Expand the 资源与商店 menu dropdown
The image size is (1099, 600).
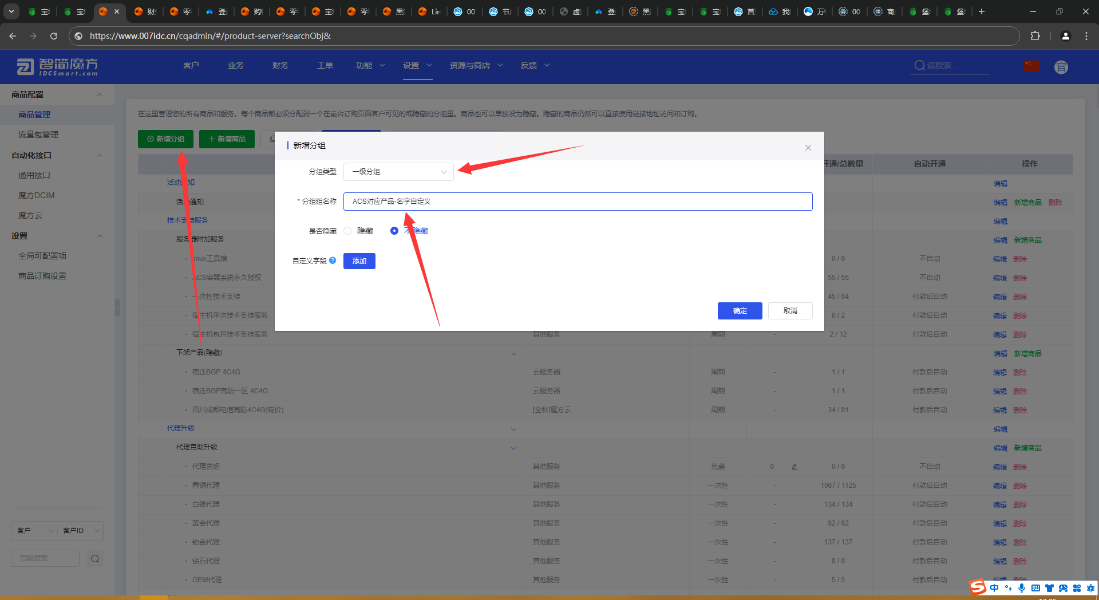(x=500, y=65)
